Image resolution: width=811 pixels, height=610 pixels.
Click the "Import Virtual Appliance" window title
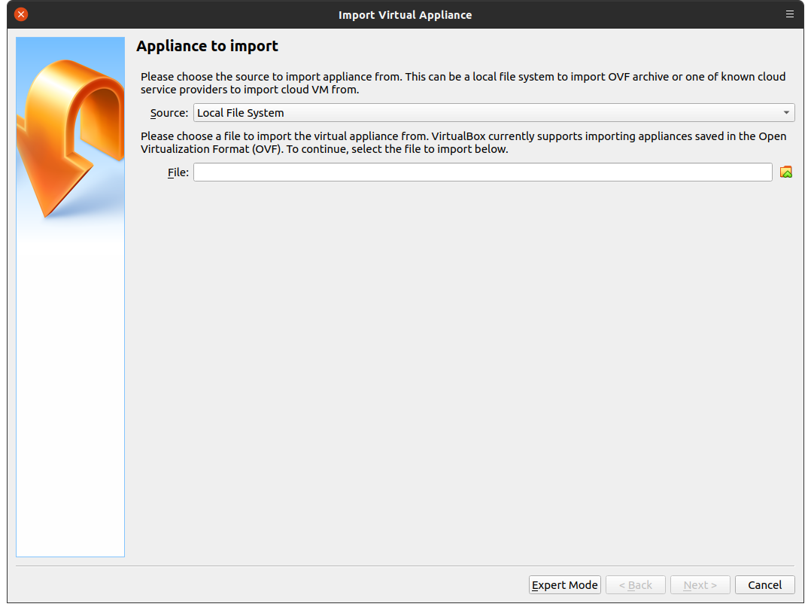[x=405, y=14]
